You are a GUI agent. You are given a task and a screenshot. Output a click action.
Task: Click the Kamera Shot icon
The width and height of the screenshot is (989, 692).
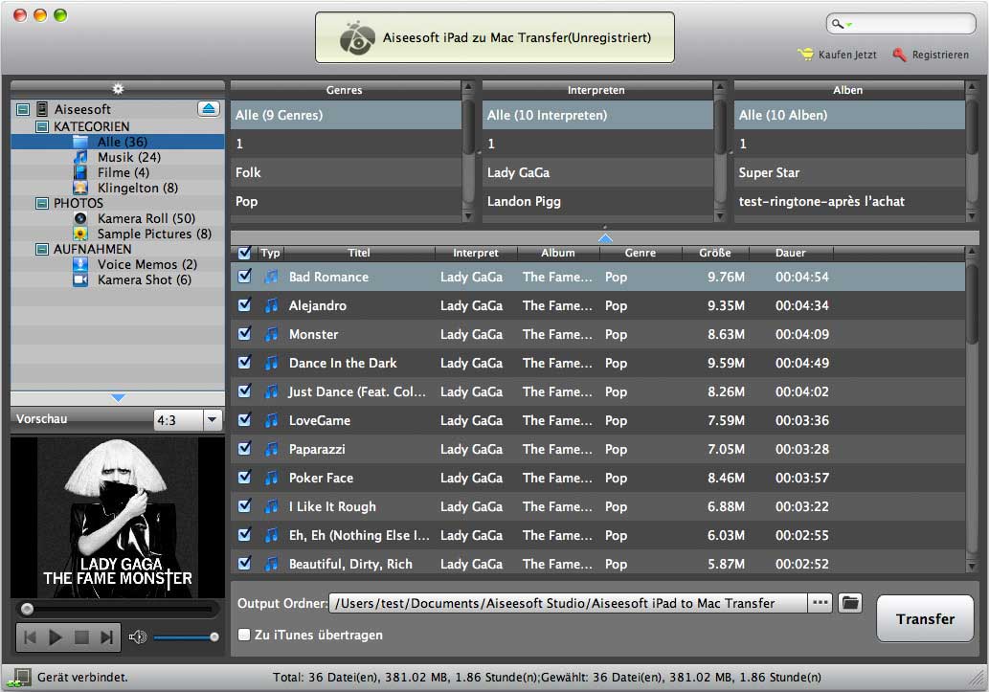pyautogui.click(x=80, y=279)
